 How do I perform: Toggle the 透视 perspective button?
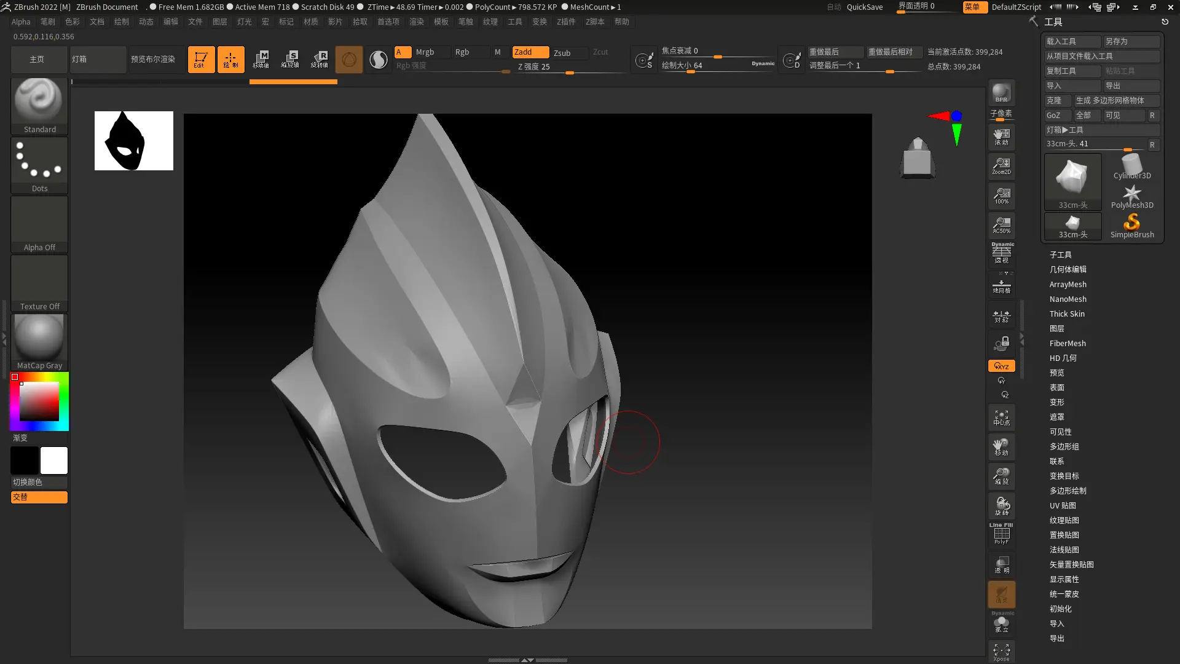tap(1001, 253)
